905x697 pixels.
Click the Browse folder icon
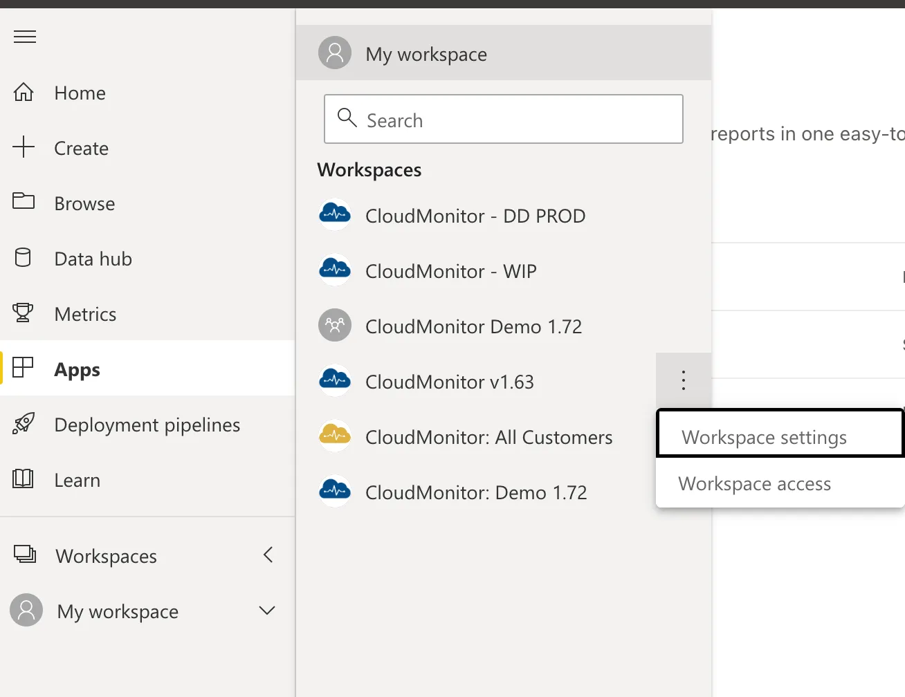24,201
